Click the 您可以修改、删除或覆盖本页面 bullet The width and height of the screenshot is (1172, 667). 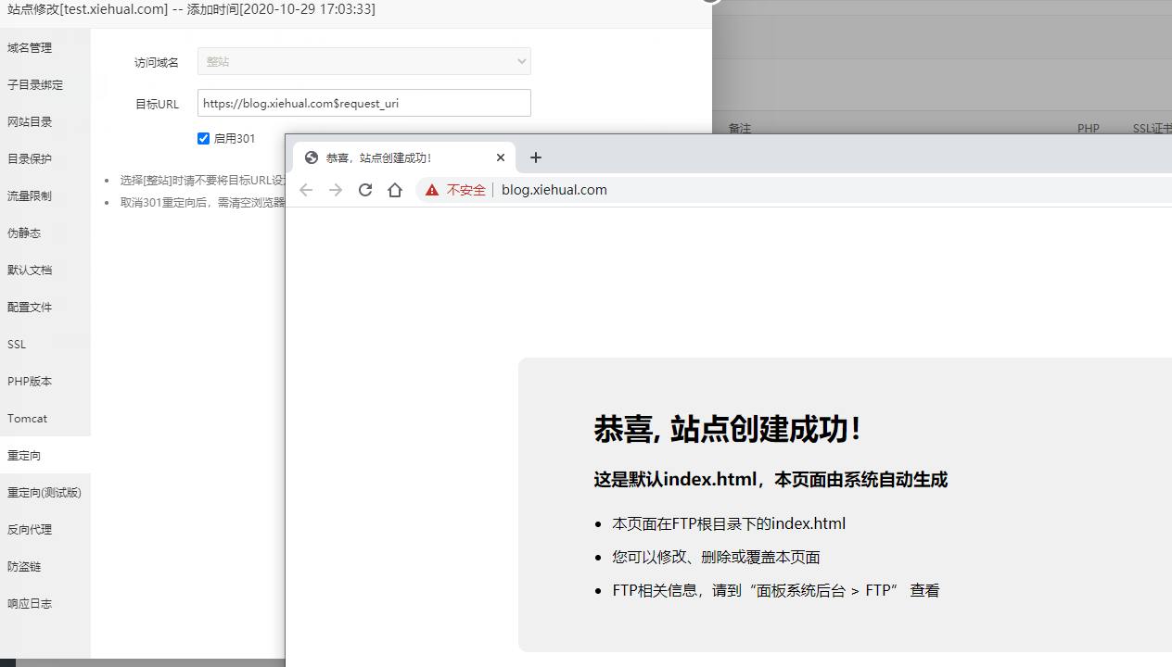pos(716,557)
